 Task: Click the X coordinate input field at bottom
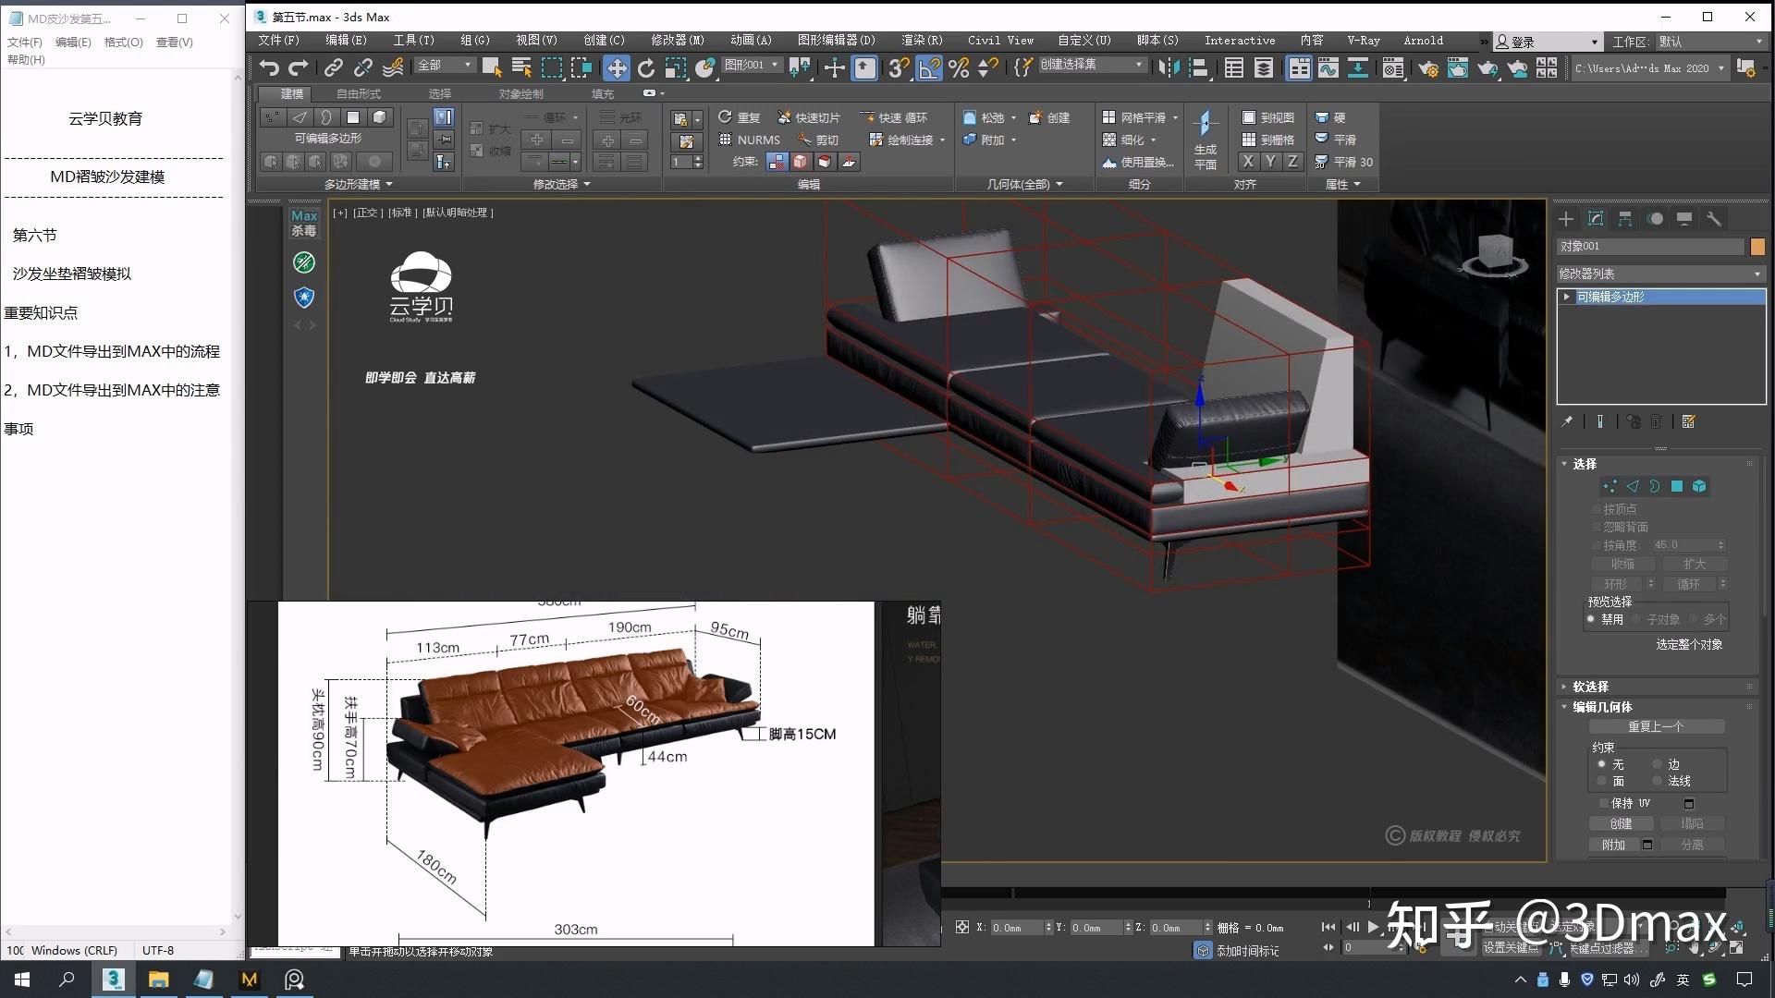(1017, 927)
